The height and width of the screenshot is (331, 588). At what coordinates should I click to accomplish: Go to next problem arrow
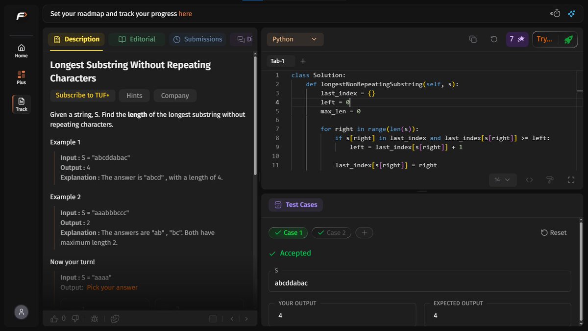click(246, 319)
